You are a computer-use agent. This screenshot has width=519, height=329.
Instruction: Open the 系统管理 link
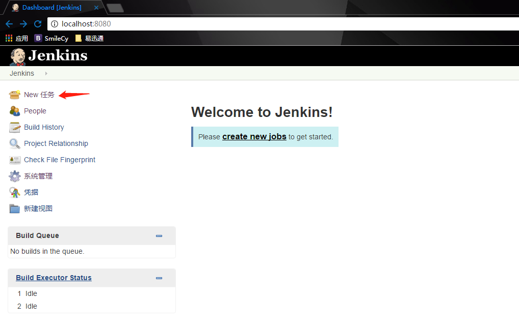[x=38, y=176]
